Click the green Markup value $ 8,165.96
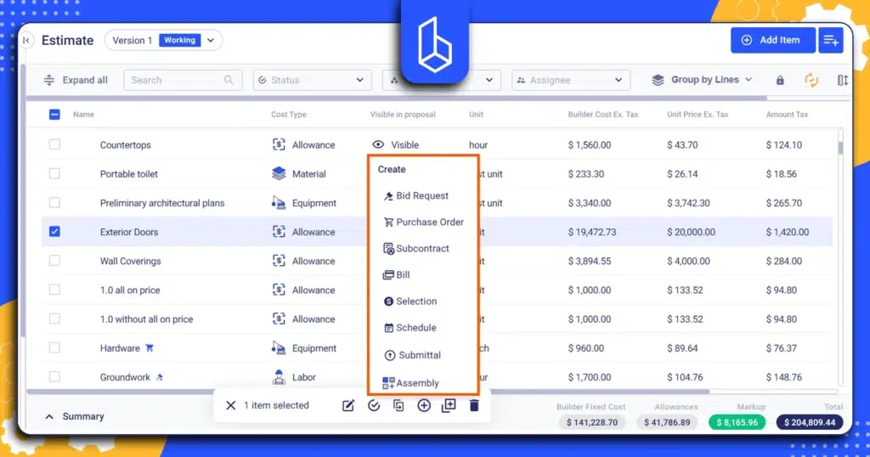The image size is (870, 457). point(737,423)
